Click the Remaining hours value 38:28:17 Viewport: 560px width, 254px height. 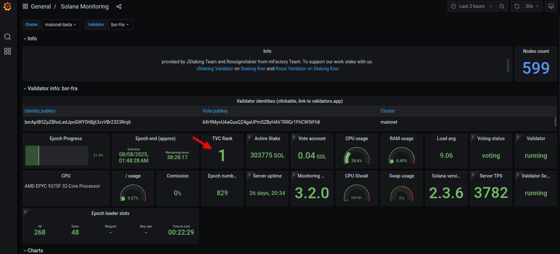177,158
